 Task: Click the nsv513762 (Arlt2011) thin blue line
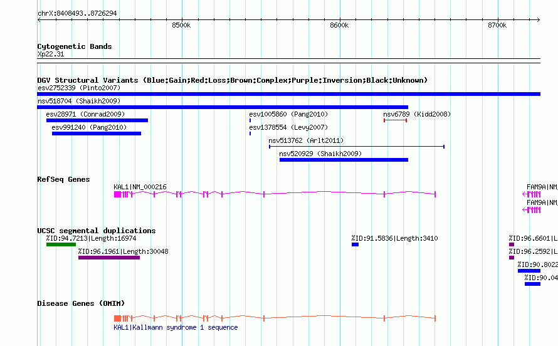357,147
